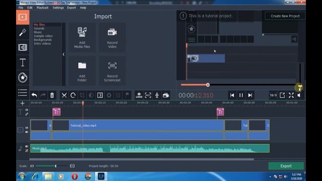This screenshot has height=181, width=322.
Task: Click the Delete trash icon
Action: (52, 95)
